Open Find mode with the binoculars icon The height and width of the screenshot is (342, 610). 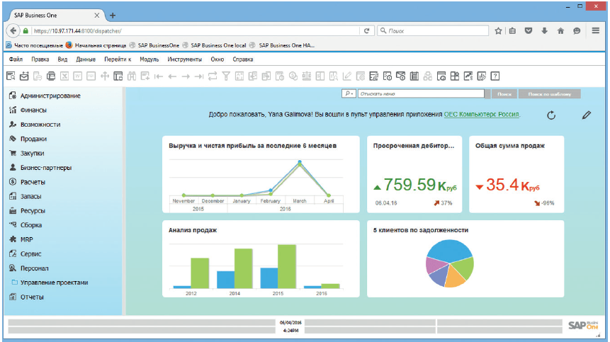coord(132,76)
